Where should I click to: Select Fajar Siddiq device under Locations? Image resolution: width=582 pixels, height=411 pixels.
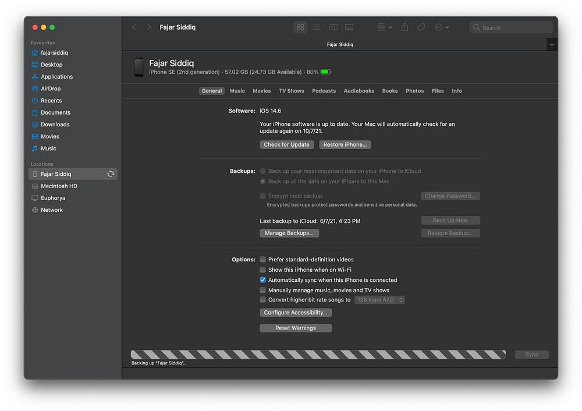73,173
